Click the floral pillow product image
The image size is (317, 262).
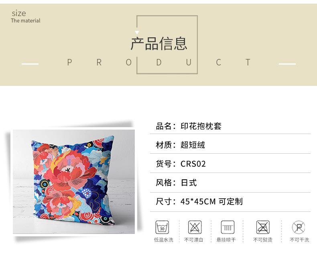(74, 181)
